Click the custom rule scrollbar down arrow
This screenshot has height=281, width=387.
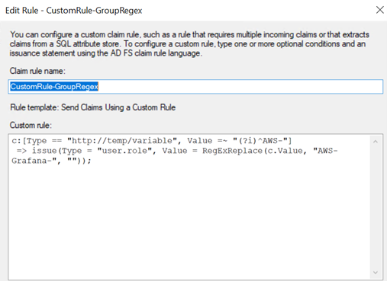pyautogui.click(x=376, y=273)
